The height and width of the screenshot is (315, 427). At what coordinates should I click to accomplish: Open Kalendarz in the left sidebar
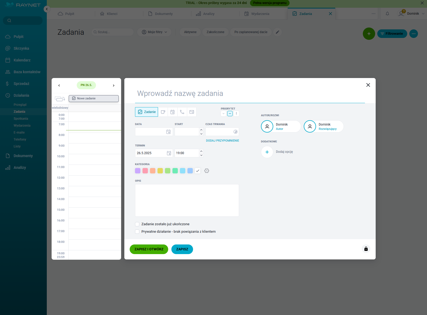[22, 60]
